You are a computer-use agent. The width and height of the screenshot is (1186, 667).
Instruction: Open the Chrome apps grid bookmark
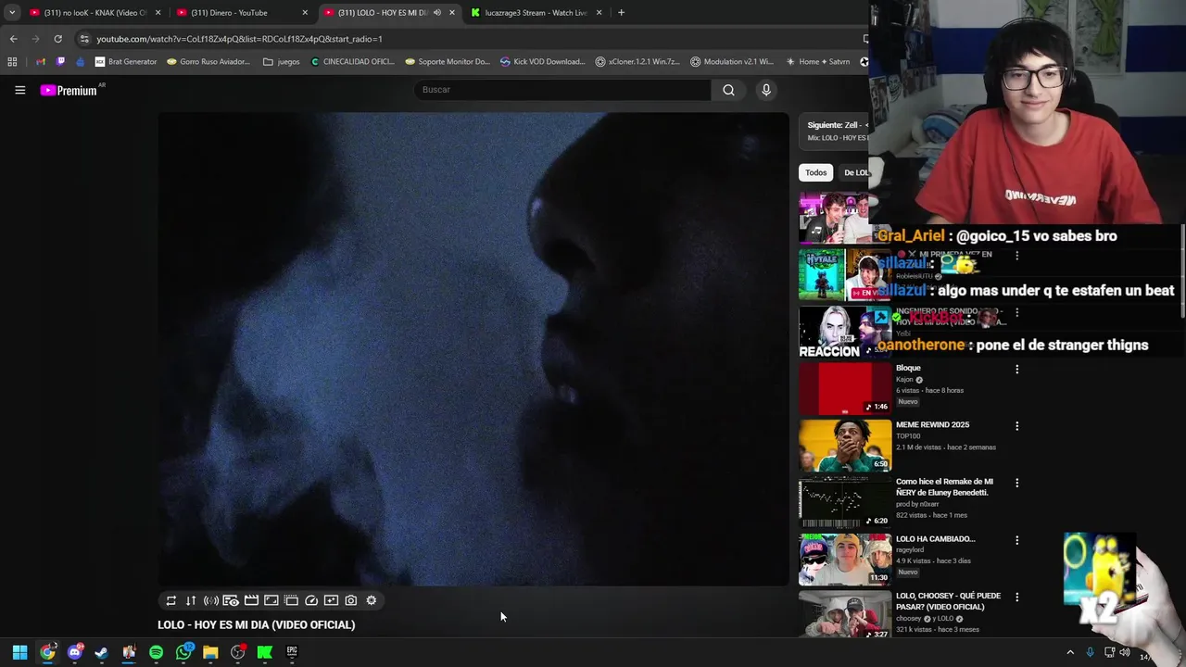(x=12, y=62)
